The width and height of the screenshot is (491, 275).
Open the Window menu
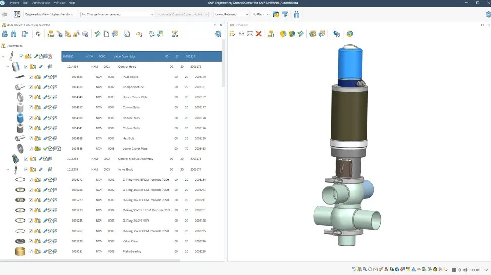point(59,3)
